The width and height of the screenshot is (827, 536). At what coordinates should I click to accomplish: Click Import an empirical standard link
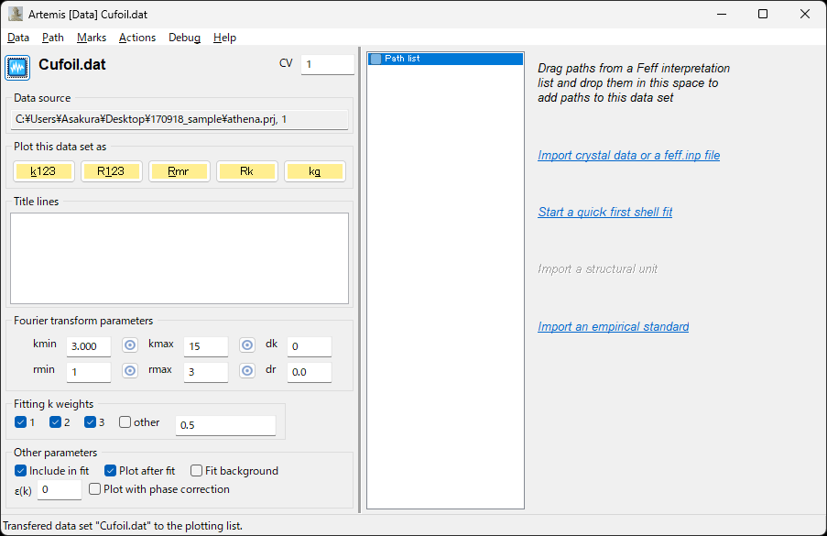click(614, 326)
